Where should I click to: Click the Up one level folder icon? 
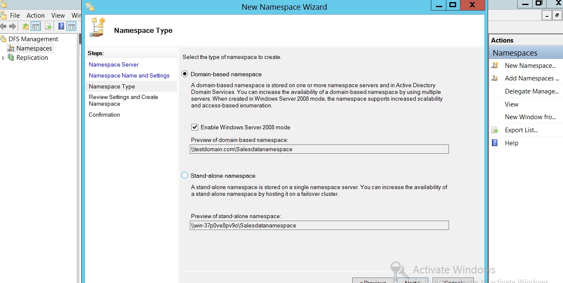point(26,27)
